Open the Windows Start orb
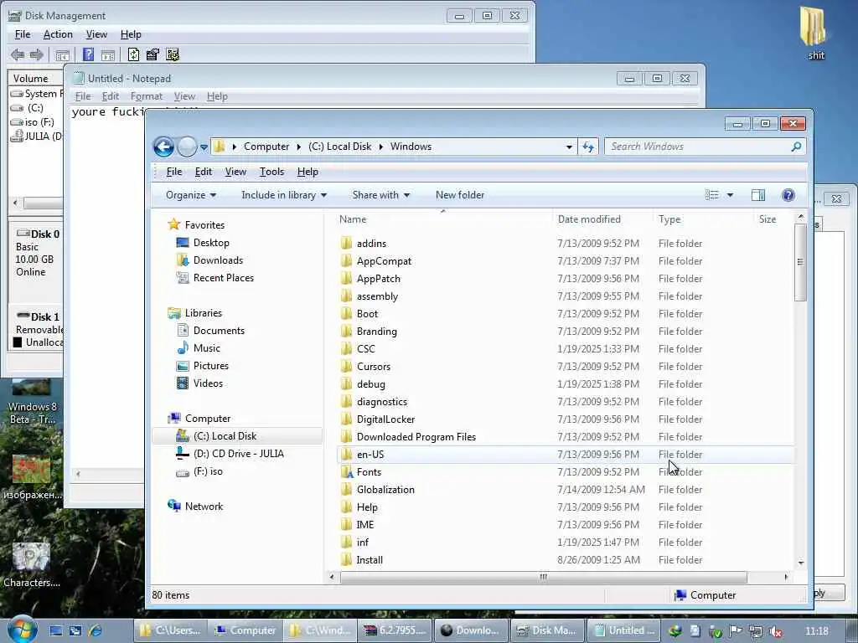Viewport: 858px width, 643px height. 22,630
